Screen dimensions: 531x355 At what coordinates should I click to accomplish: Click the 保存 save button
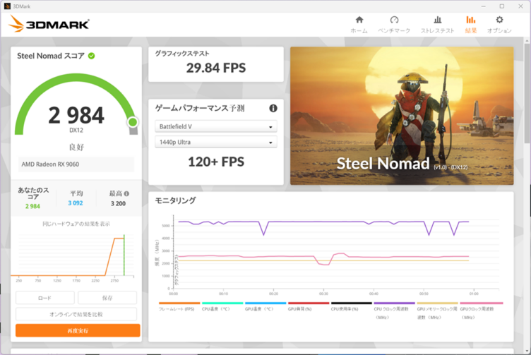(107, 298)
